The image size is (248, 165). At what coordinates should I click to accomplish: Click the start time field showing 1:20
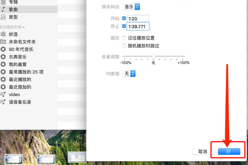(x=138, y=19)
